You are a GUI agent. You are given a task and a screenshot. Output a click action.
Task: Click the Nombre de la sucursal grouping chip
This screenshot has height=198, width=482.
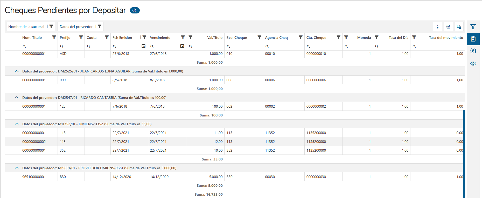(x=26, y=27)
